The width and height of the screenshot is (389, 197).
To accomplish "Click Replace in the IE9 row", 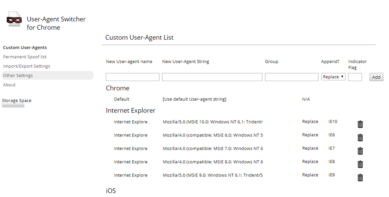I will (x=310, y=175).
